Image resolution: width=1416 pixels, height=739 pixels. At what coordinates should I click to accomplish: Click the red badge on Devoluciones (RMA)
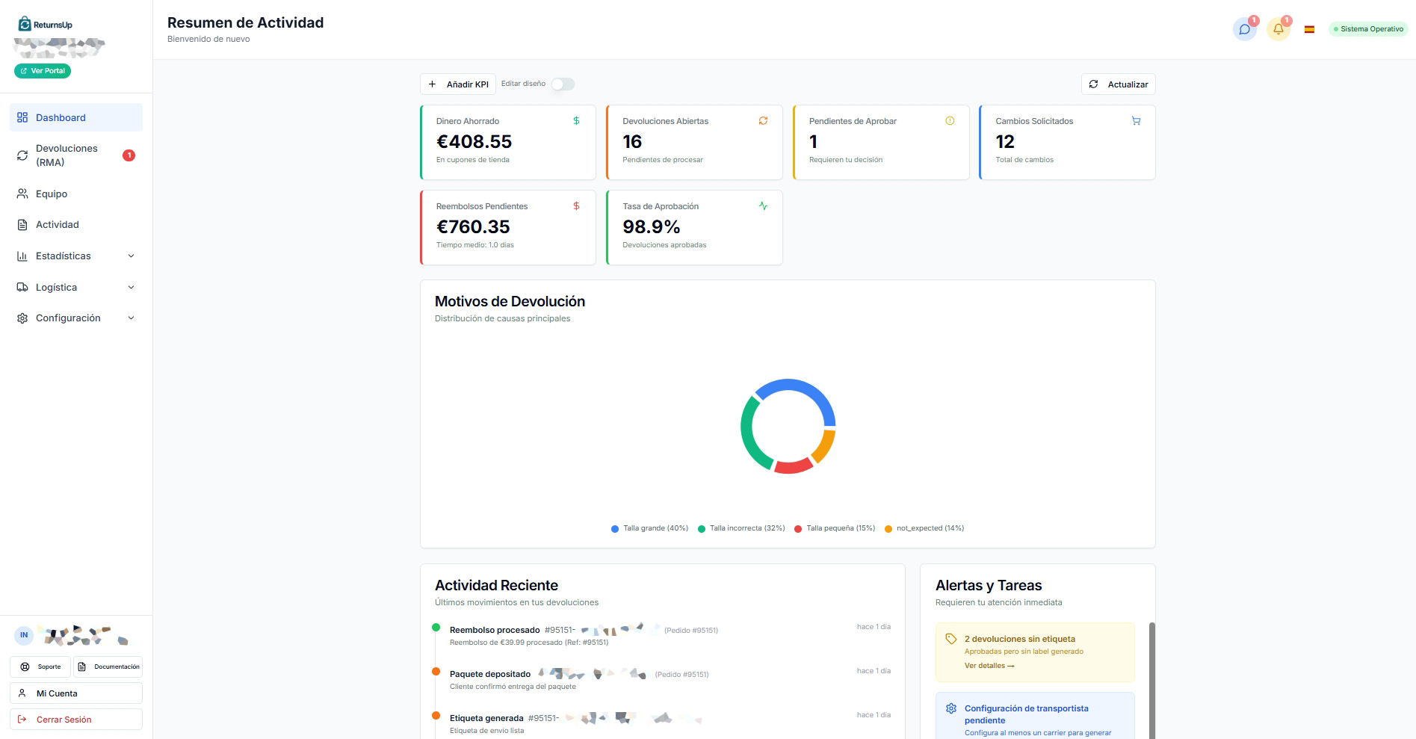click(129, 155)
